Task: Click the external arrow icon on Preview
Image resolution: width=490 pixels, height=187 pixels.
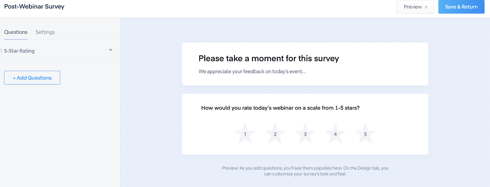Action: click(426, 7)
